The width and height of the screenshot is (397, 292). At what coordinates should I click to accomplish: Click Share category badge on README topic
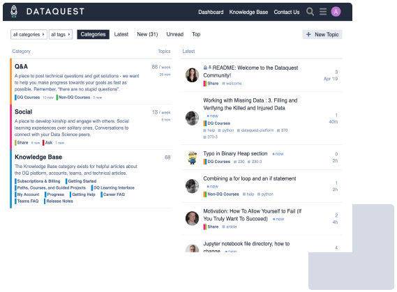click(x=211, y=84)
